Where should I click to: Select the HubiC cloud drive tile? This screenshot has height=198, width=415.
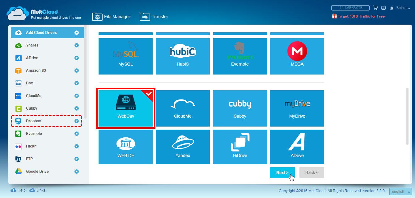click(183, 56)
